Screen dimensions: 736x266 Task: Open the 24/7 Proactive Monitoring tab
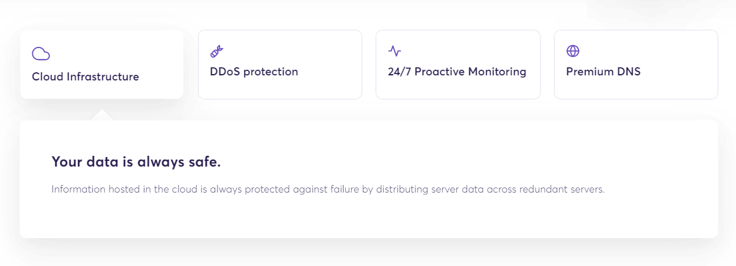coord(457,72)
